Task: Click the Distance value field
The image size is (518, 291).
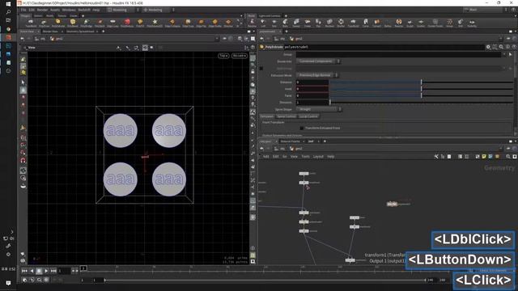Action: pyautogui.click(x=312, y=82)
